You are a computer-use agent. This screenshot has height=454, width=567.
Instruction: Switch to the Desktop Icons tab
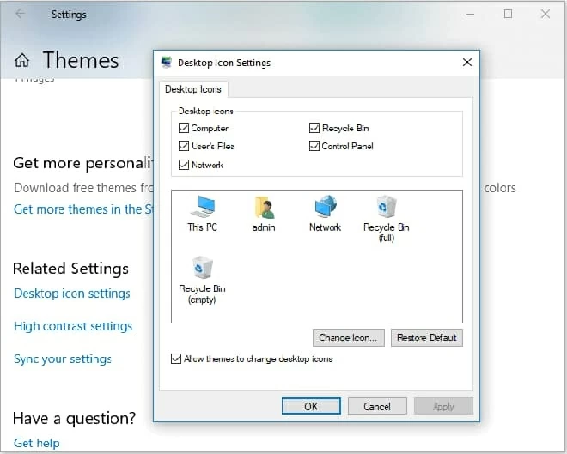pyautogui.click(x=193, y=89)
